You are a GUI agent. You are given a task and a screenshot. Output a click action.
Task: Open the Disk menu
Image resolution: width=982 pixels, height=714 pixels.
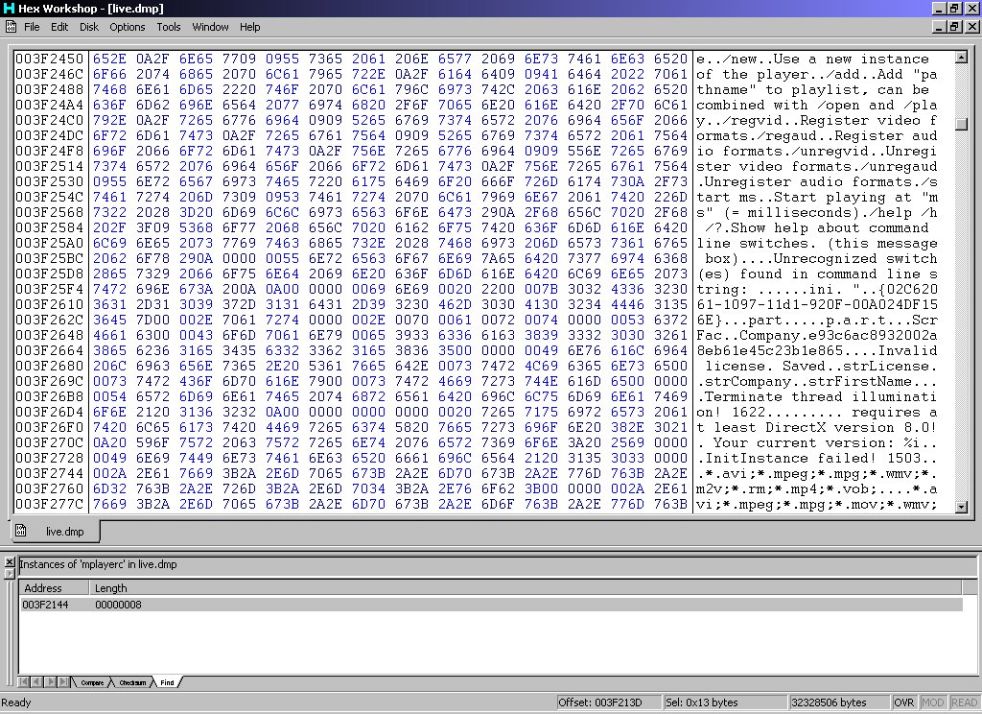89,27
